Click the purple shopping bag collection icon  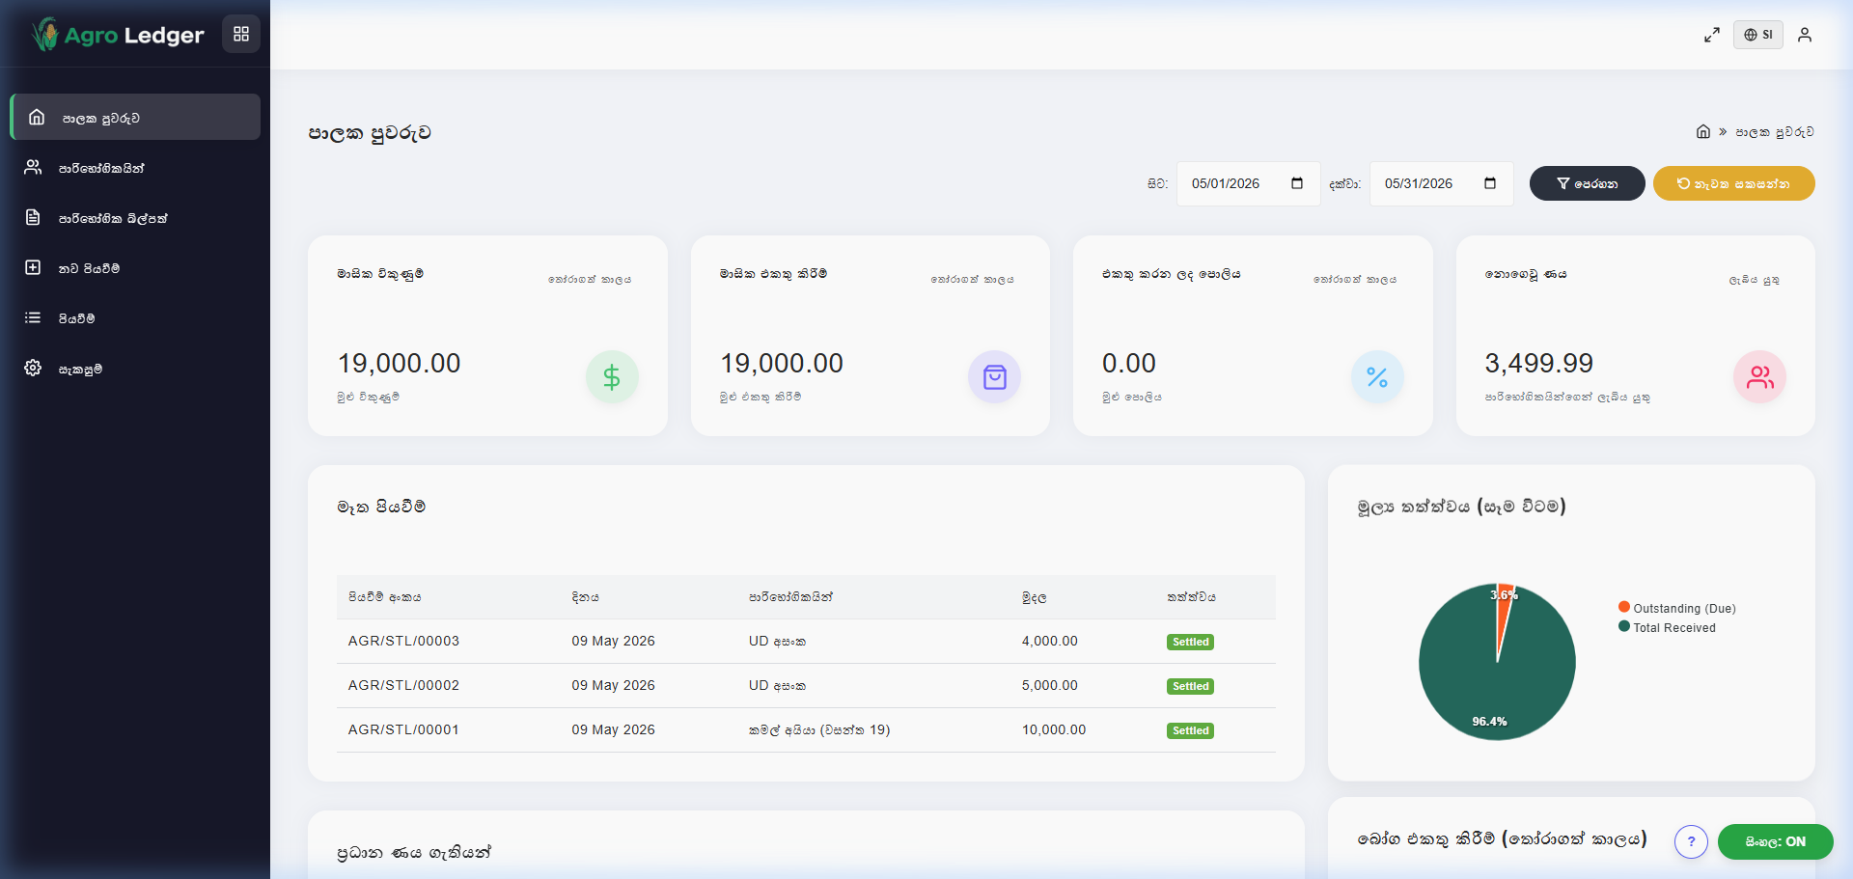coord(994,376)
